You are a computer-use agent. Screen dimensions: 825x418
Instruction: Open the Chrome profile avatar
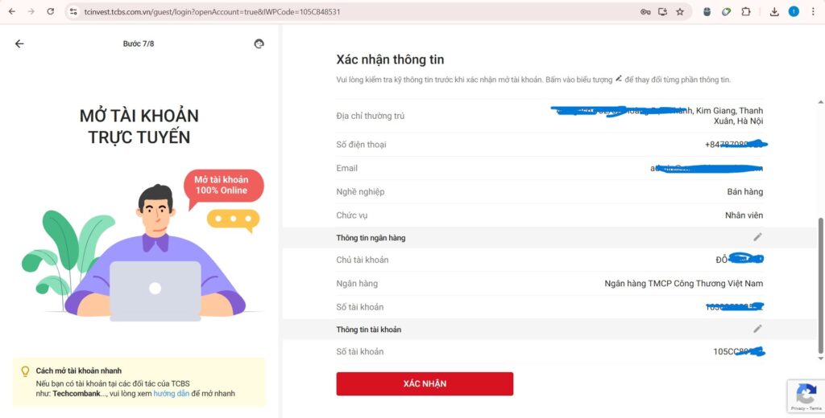coord(794,11)
